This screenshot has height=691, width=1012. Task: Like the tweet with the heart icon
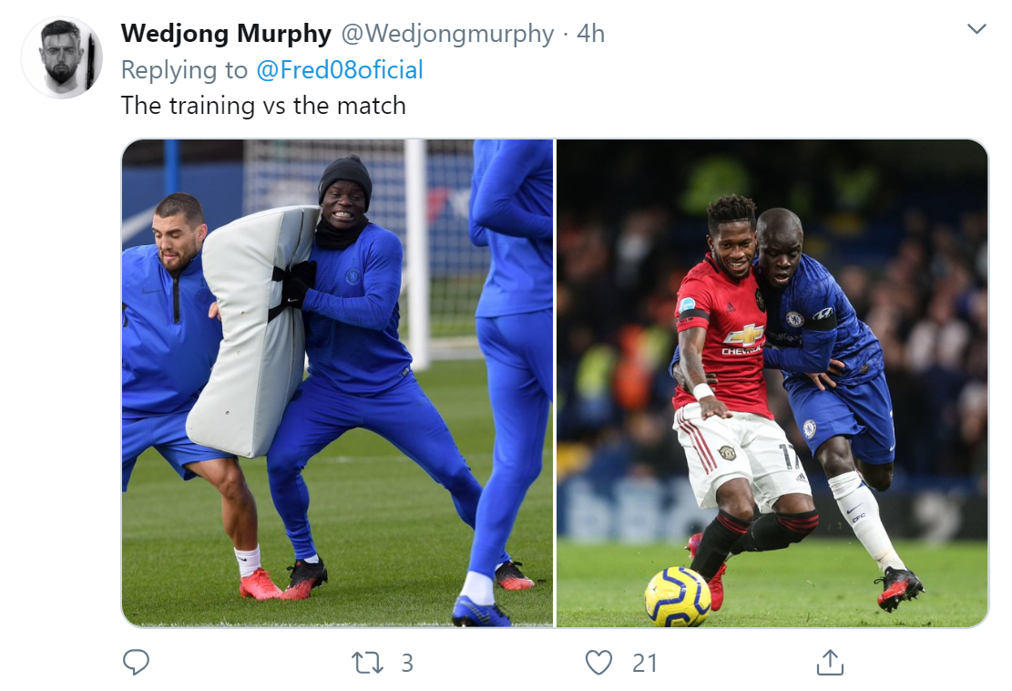598,663
